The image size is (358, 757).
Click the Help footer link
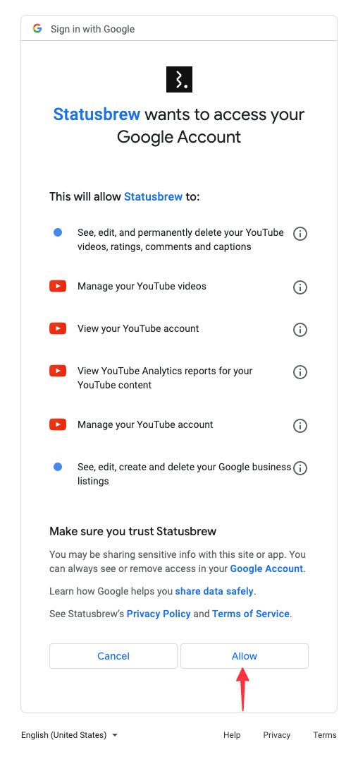coord(232,735)
